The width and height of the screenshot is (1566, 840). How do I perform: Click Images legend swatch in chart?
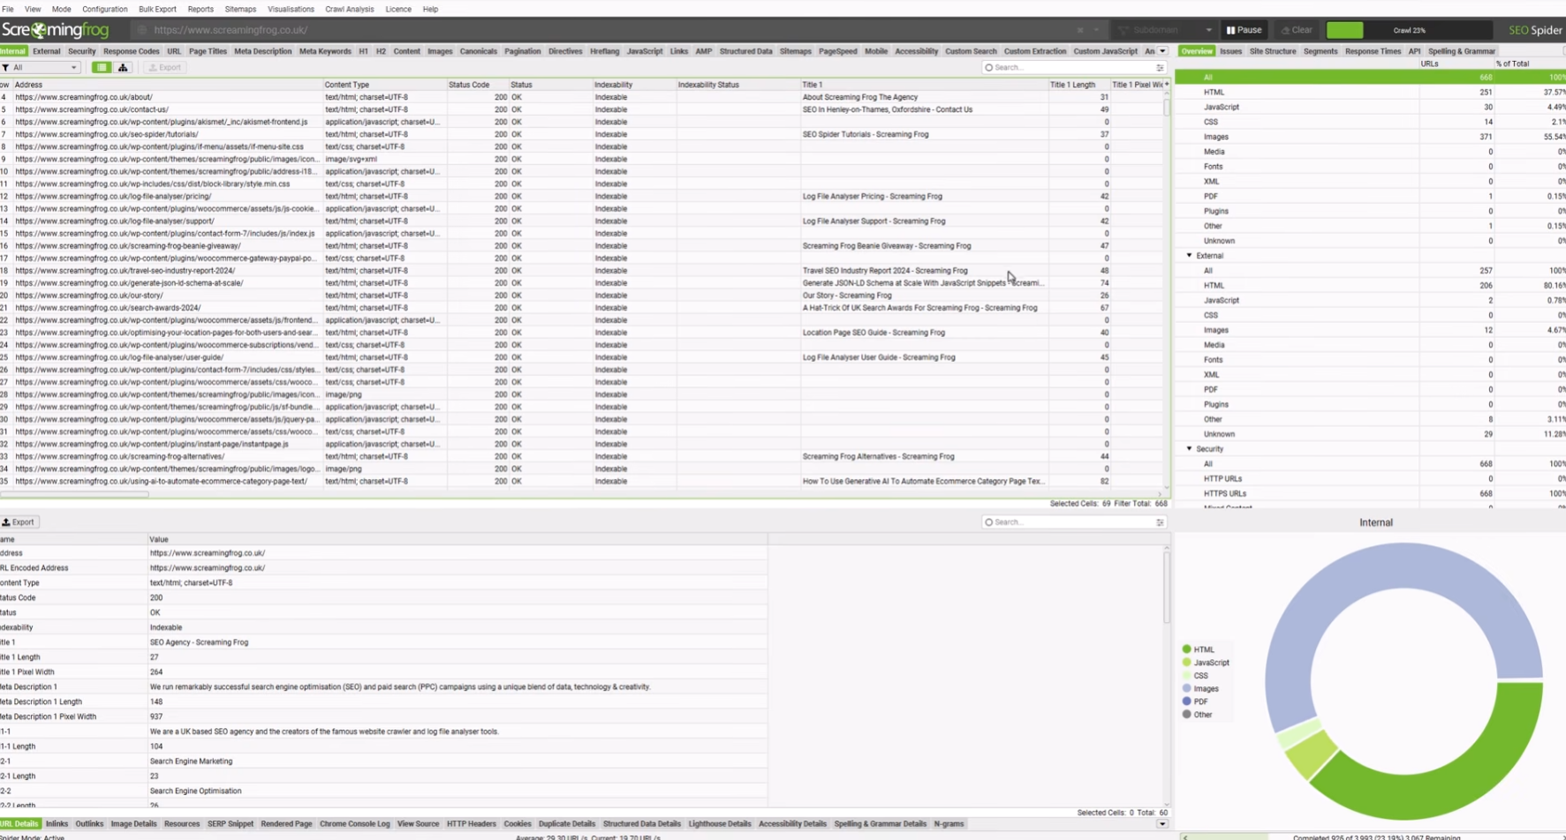(x=1186, y=689)
